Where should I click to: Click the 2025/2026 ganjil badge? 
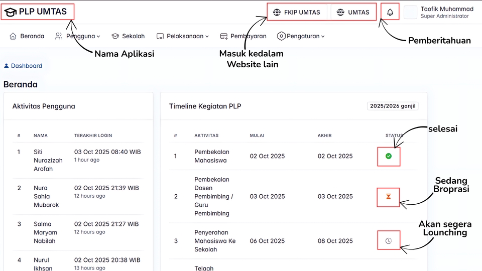[393, 106]
